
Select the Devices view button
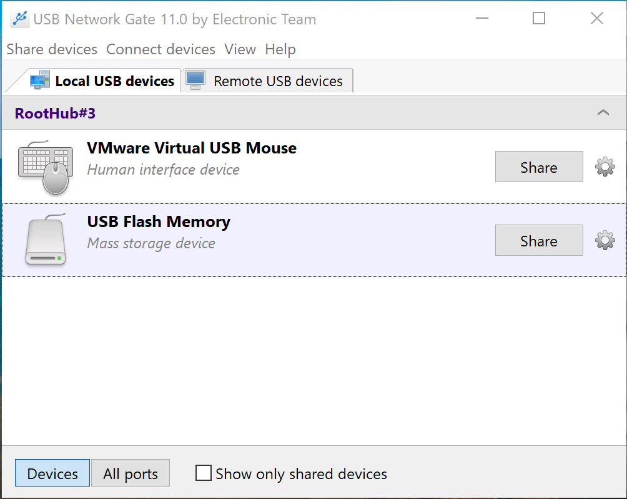52,474
